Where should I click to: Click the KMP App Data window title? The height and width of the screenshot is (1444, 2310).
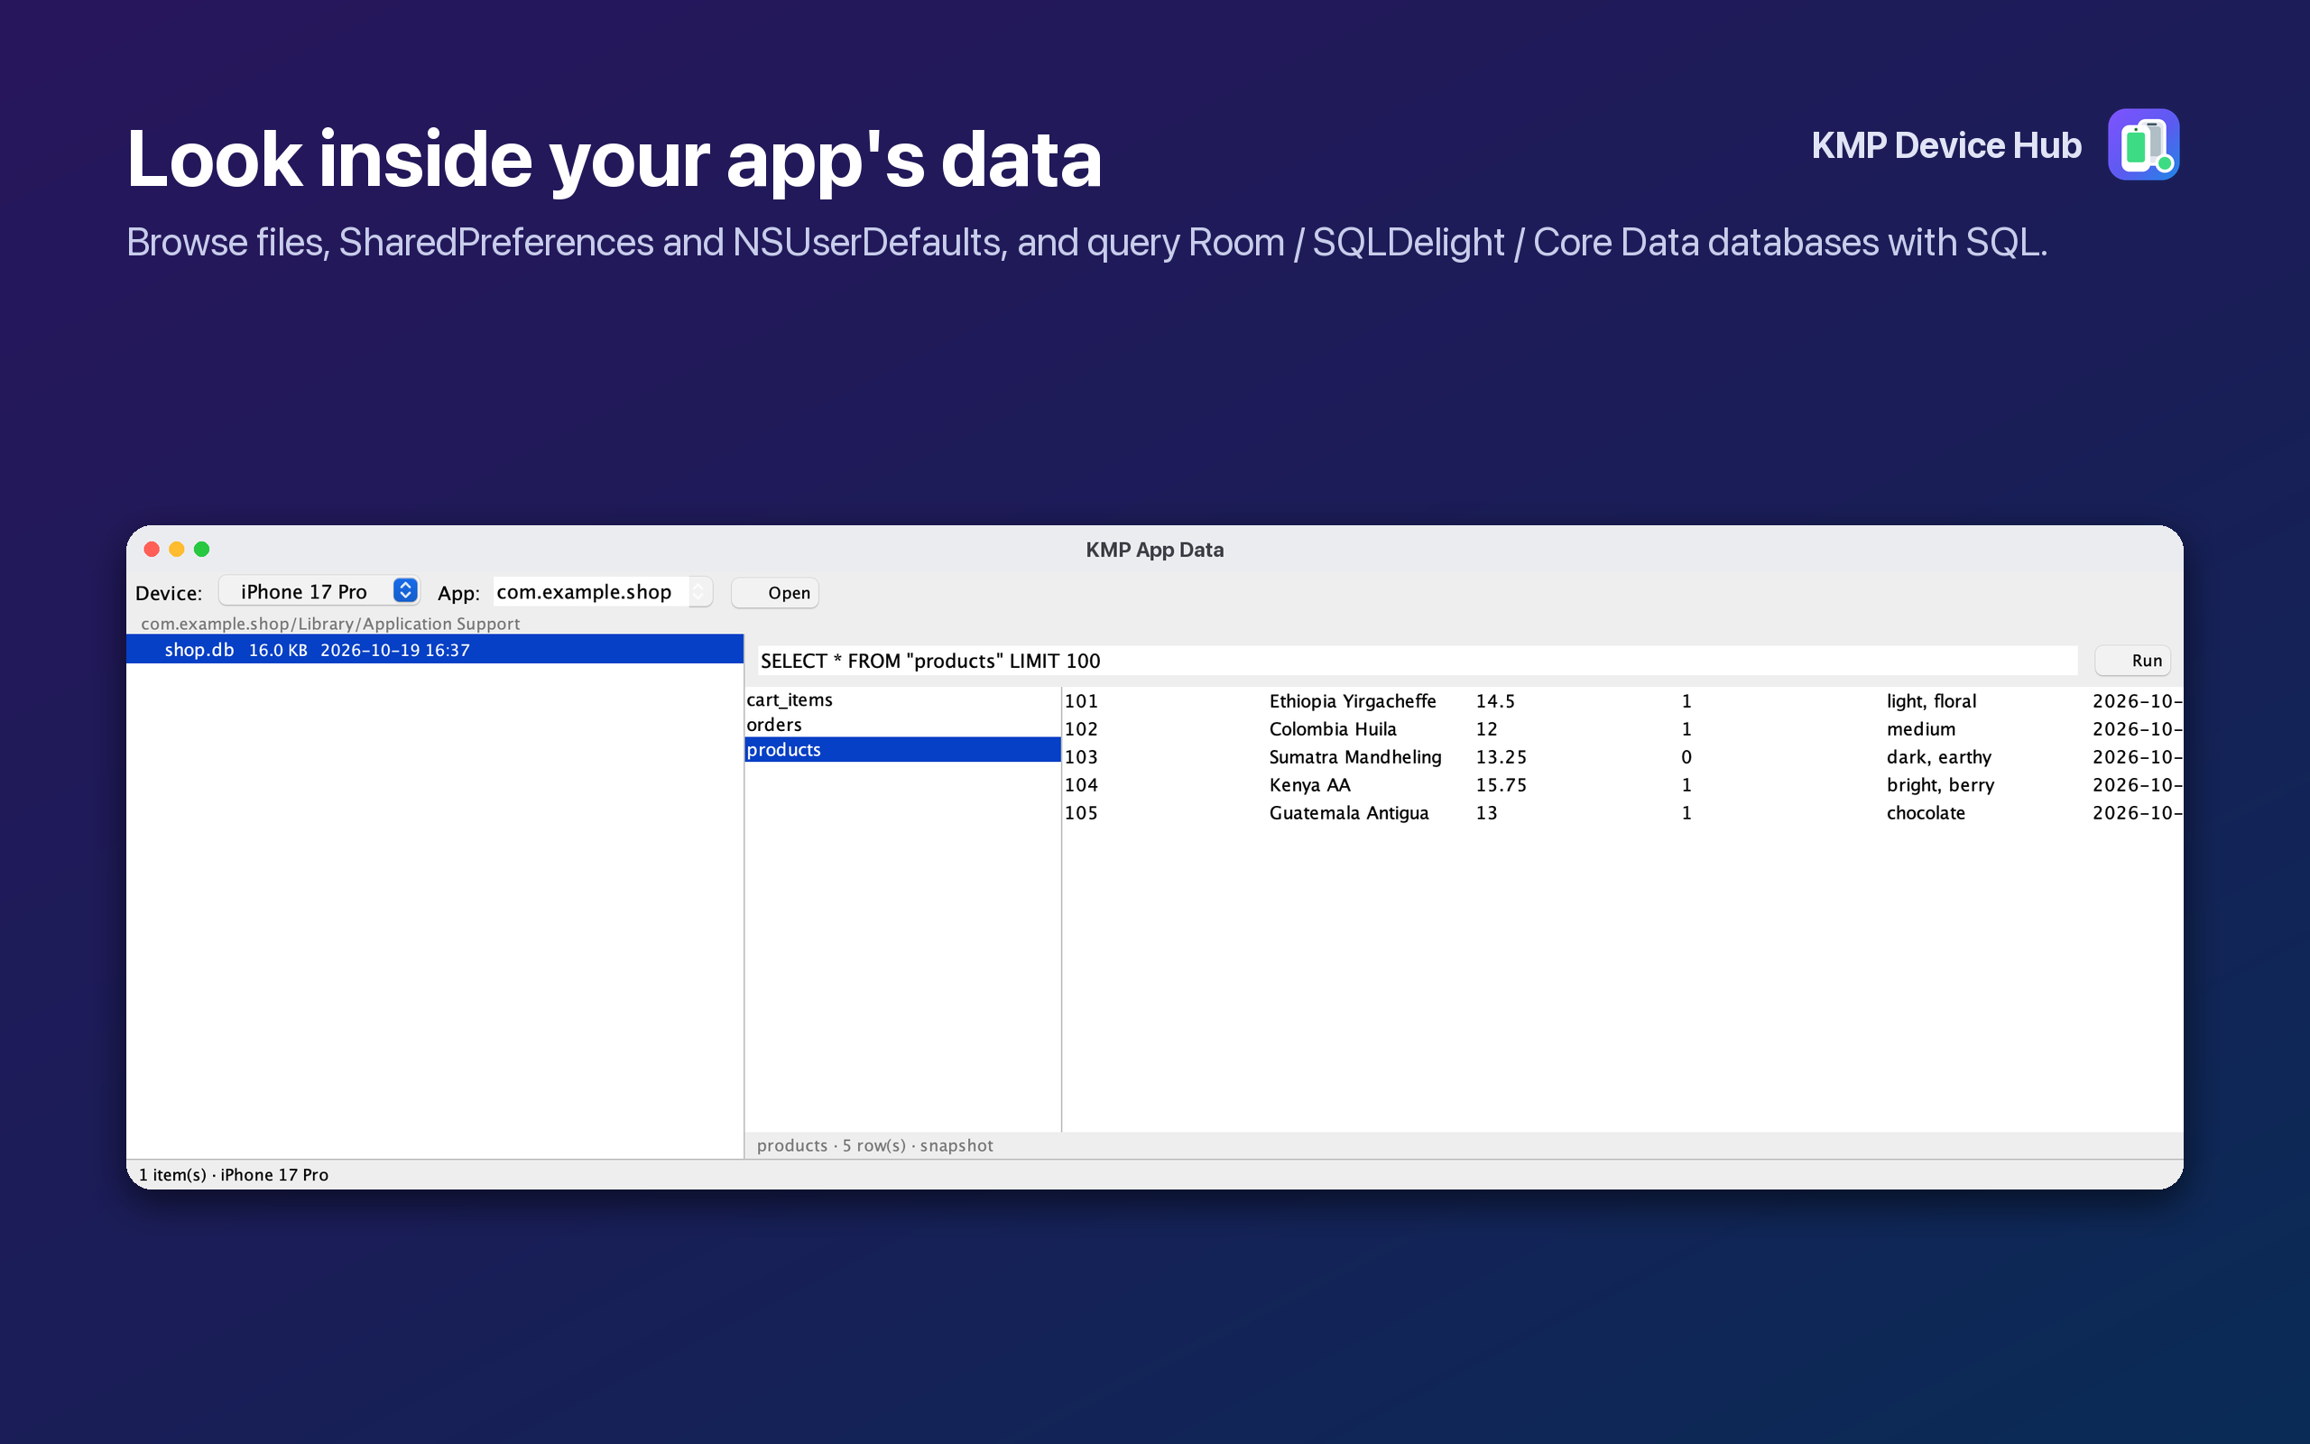1154,549
